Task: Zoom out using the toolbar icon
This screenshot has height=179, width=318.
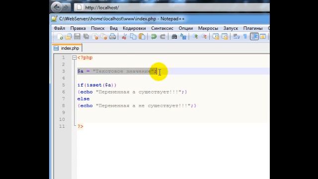Action: 204,36
